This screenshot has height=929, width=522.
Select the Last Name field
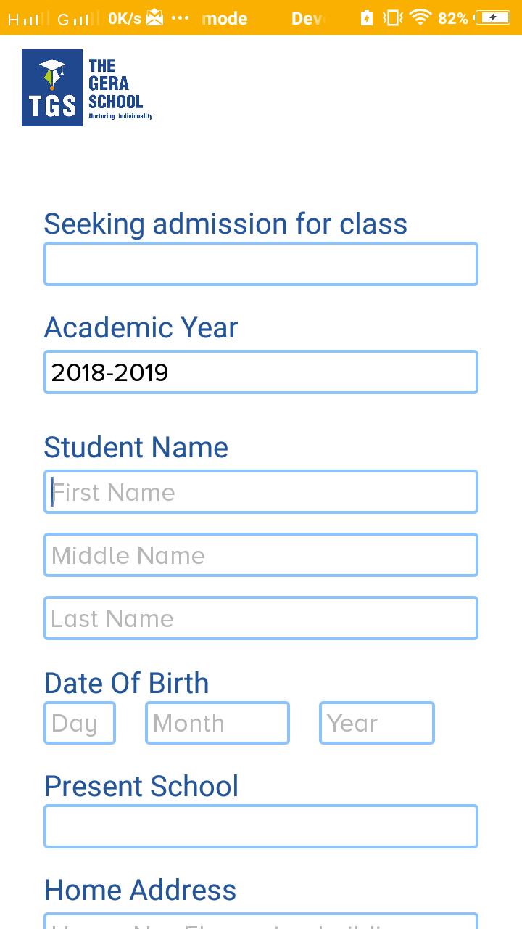pyautogui.click(x=261, y=618)
